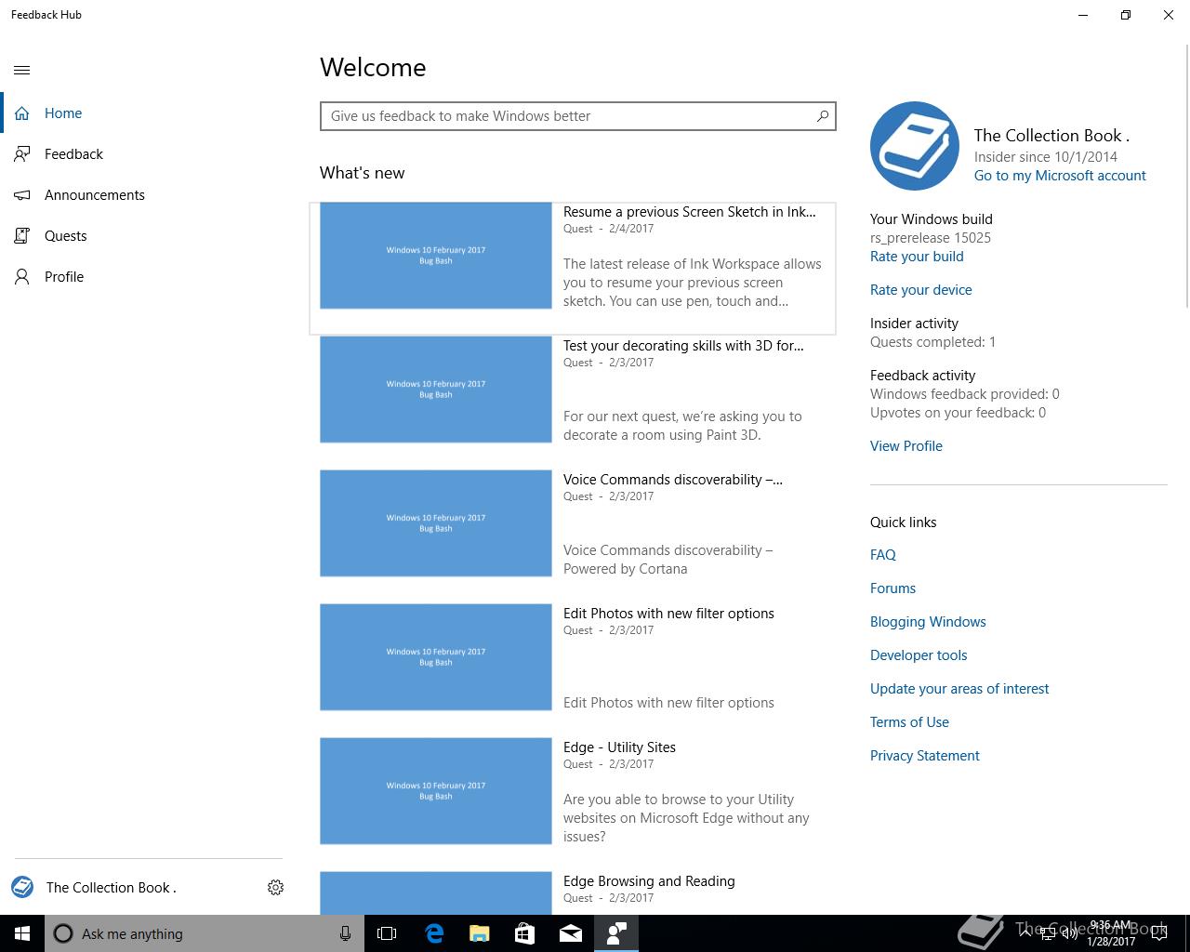Open the View Profile link

tap(906, 446)
